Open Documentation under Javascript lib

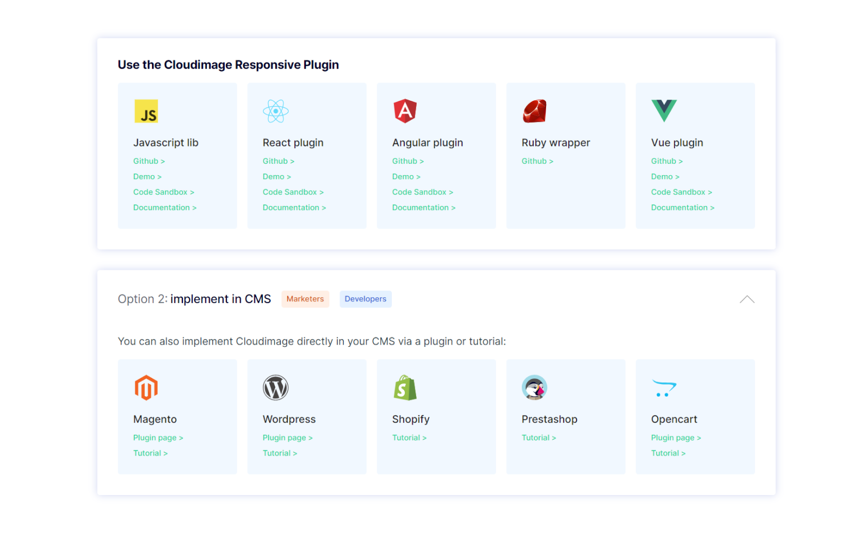[165, 208]
